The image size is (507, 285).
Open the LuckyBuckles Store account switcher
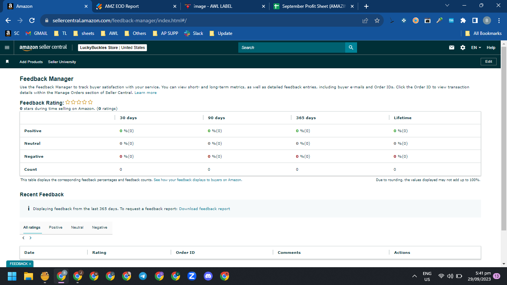(x=112, y=47)
